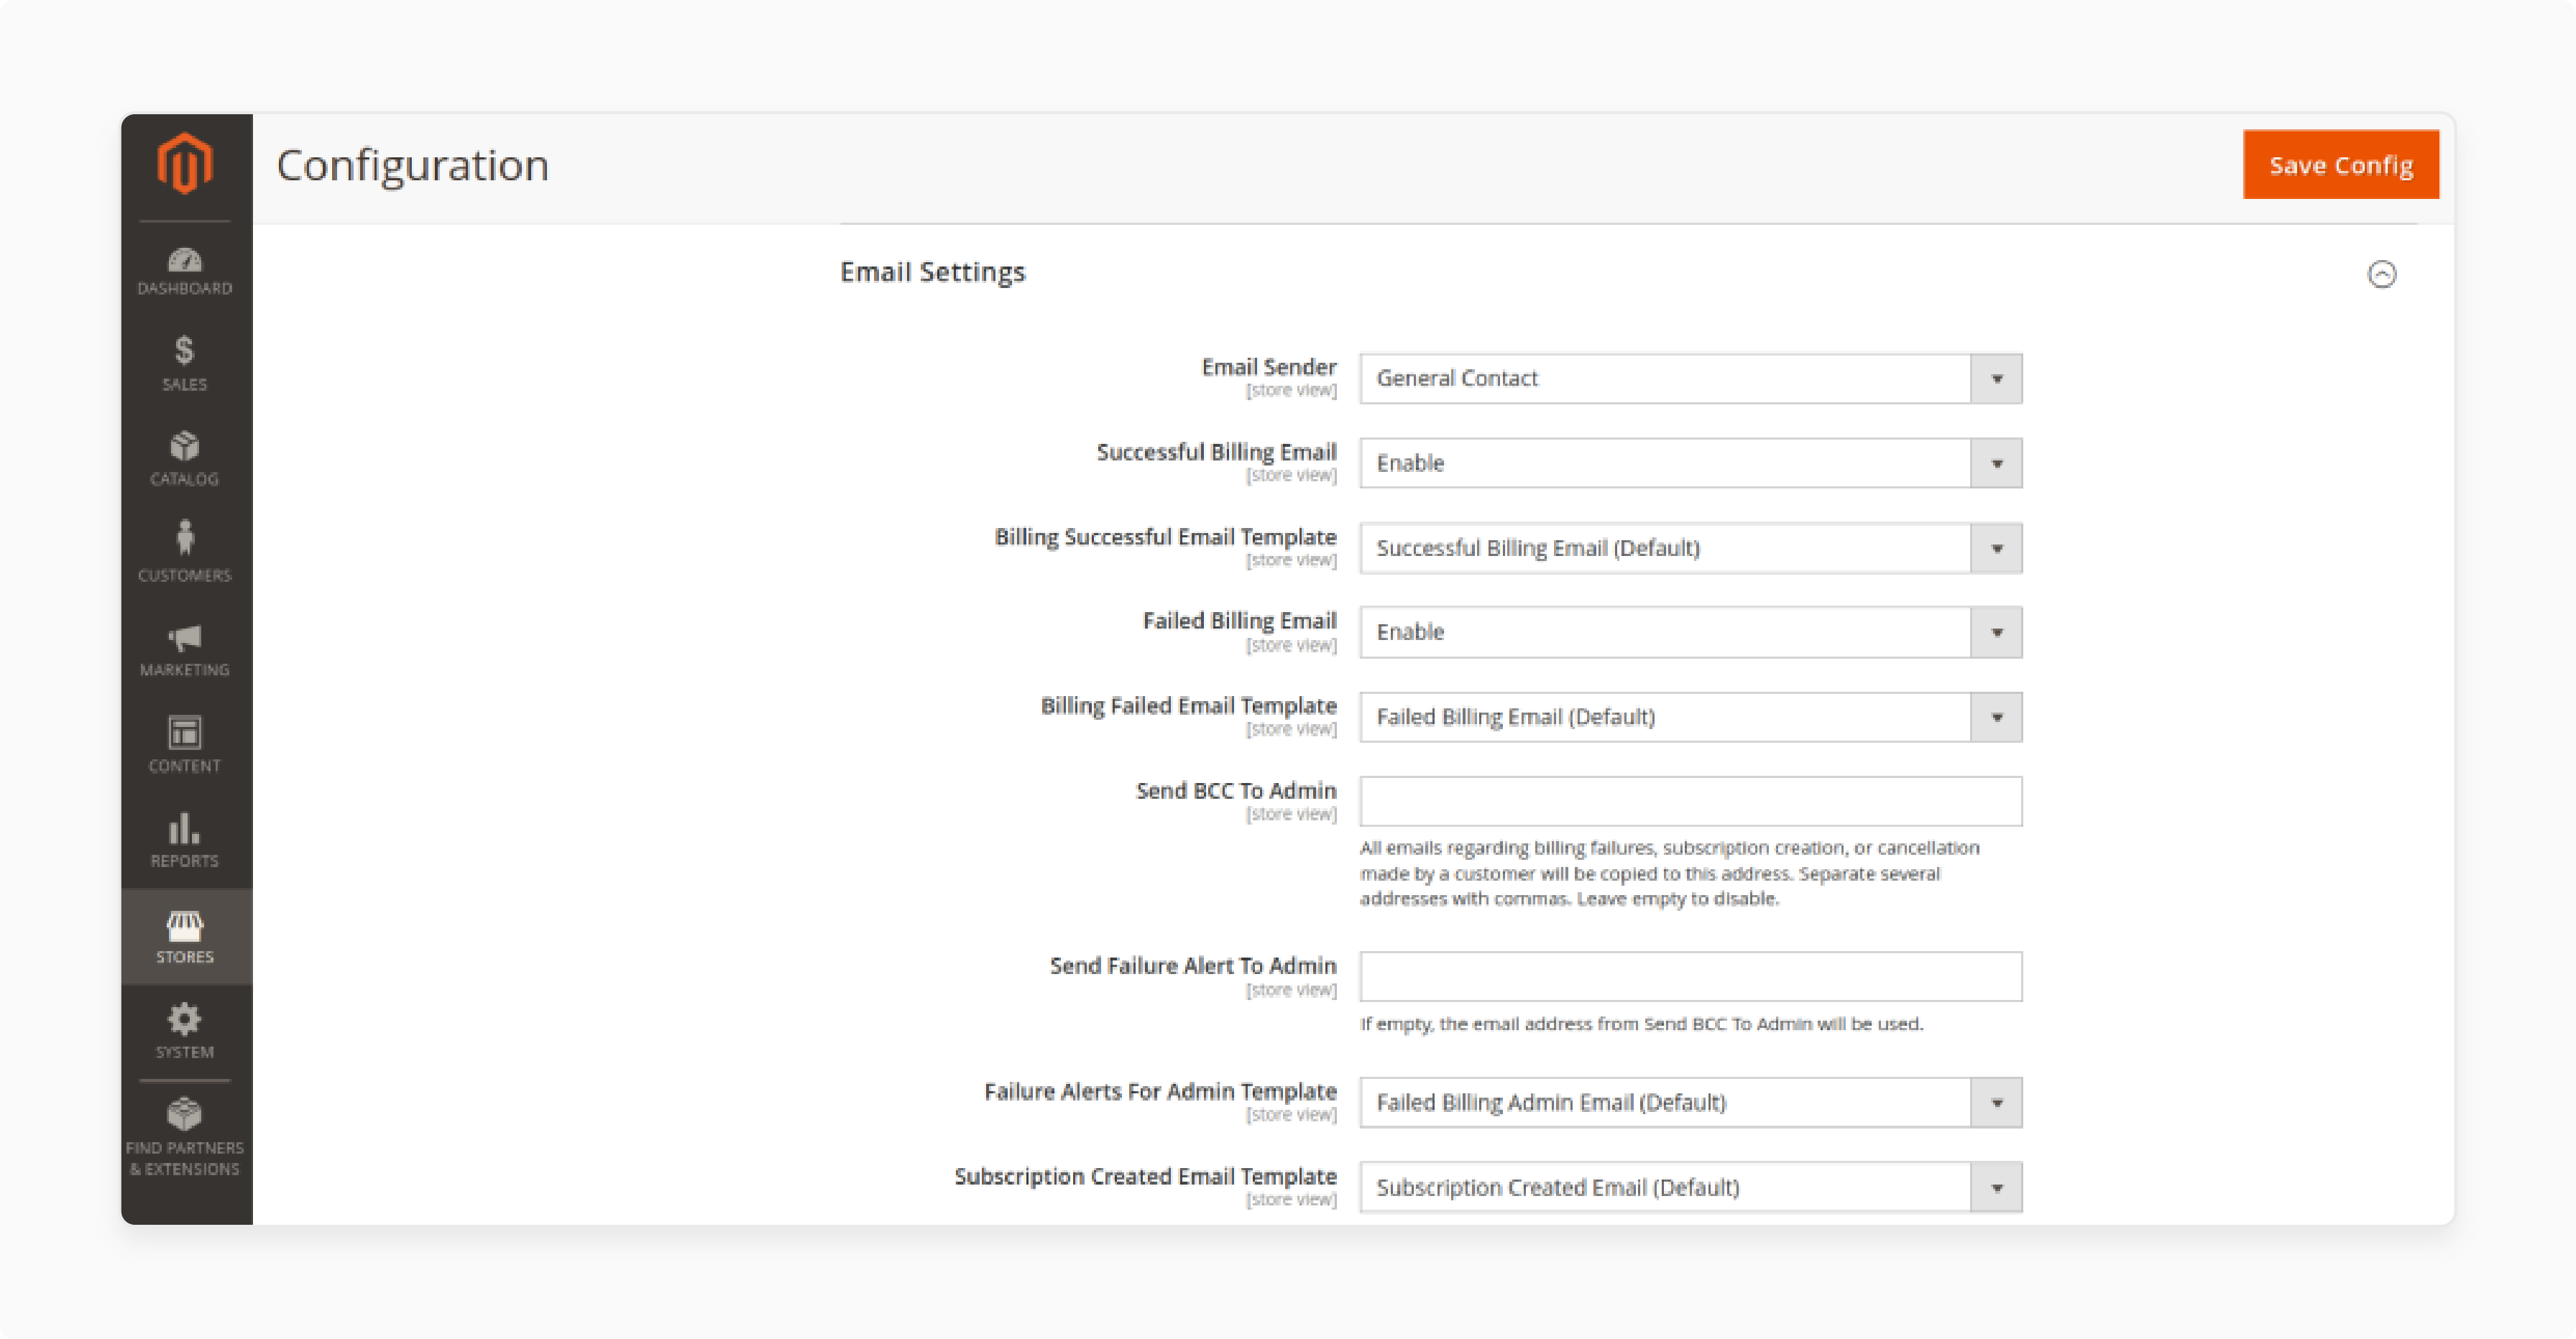Click the Send BCC To Admin label
This screenshot has height=1339, width=2576.
pos(1236,790)
